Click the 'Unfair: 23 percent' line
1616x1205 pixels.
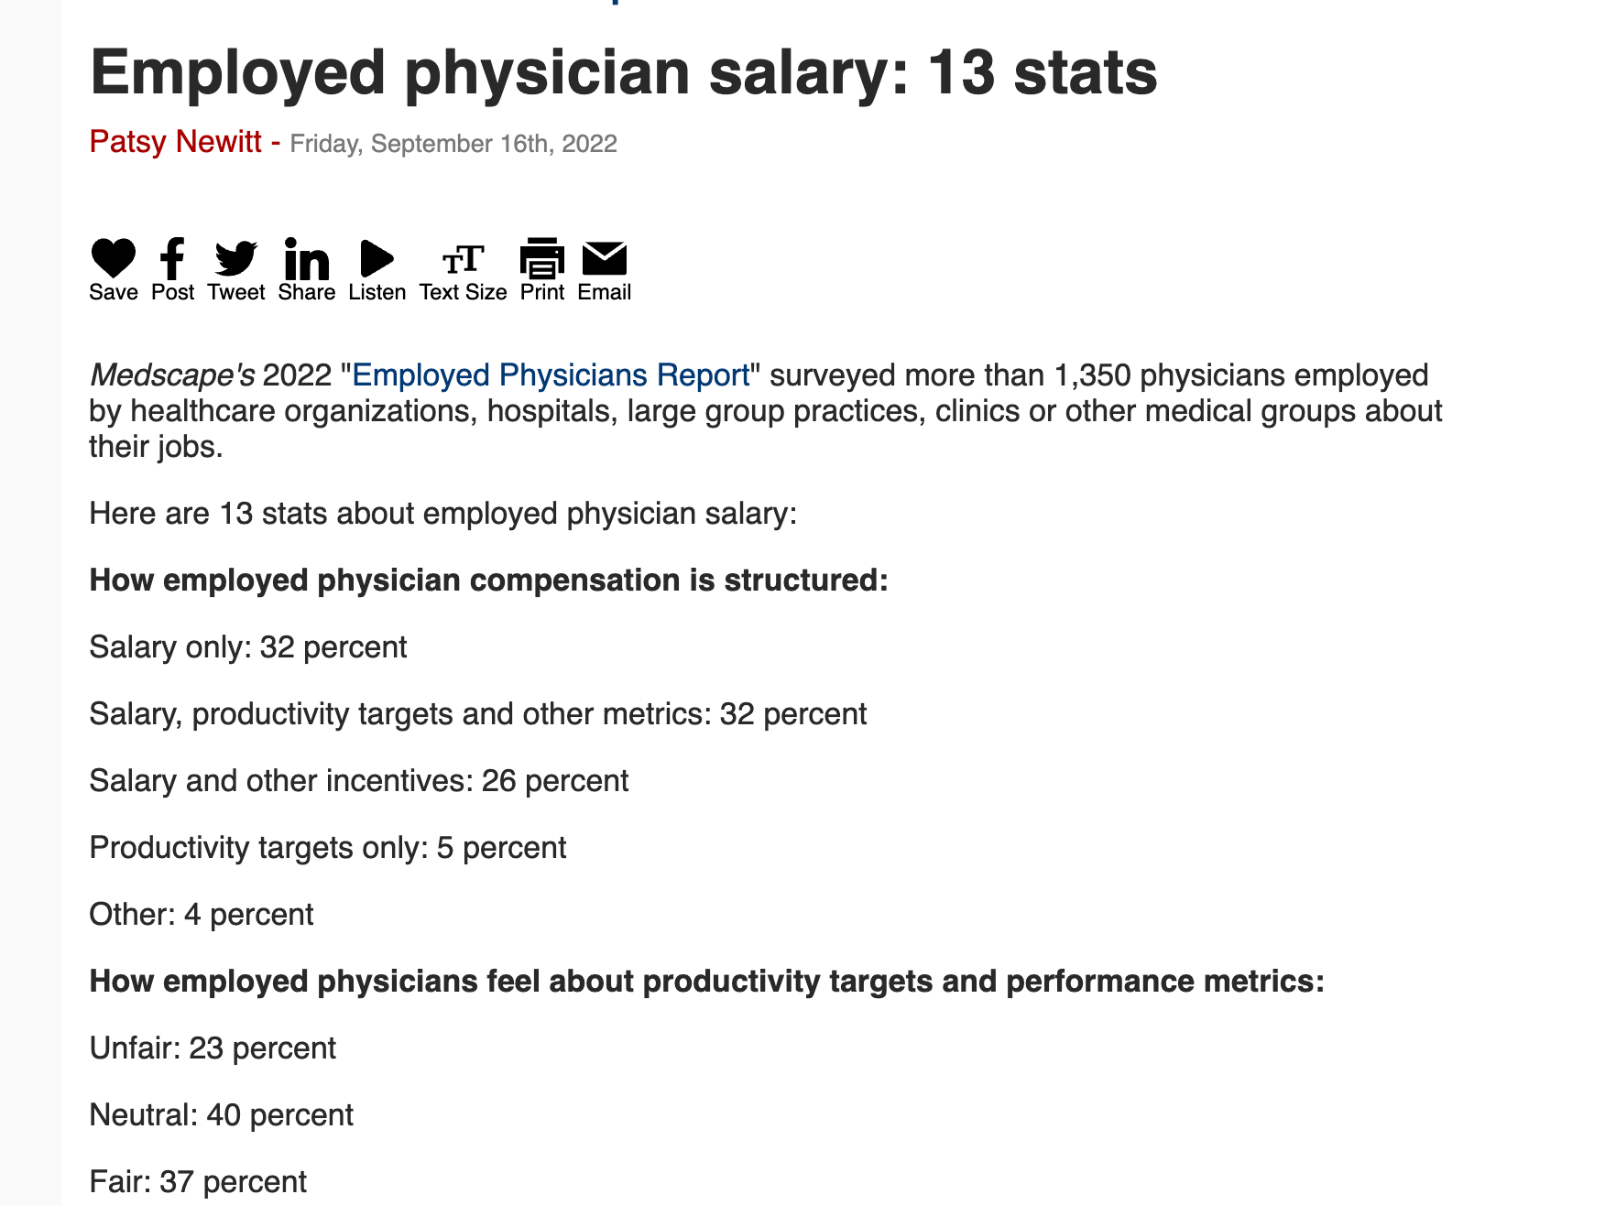point(213,1048)
